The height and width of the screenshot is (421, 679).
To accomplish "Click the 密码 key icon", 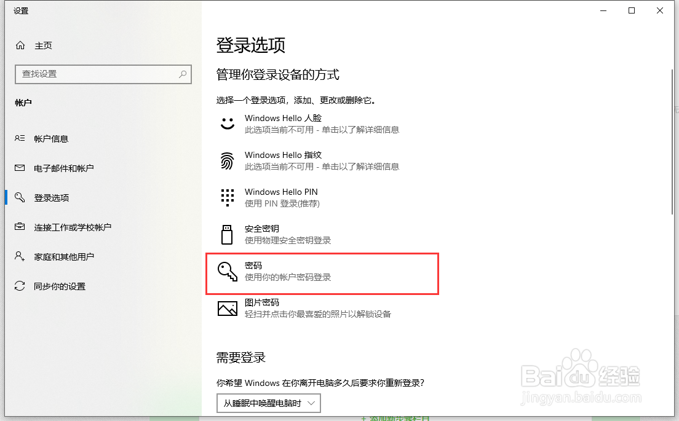I will click(x=227, y=271).
